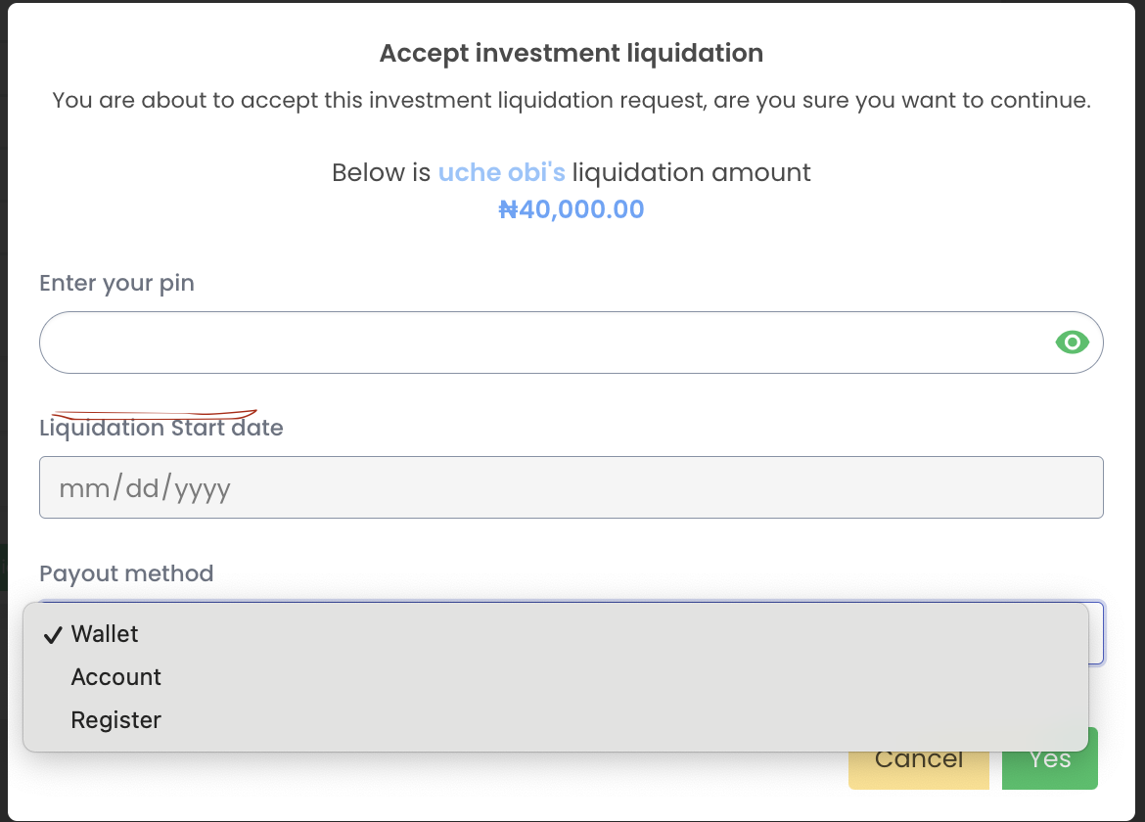Click the 'Accept investment liquidation' heading

click(571, 53)
